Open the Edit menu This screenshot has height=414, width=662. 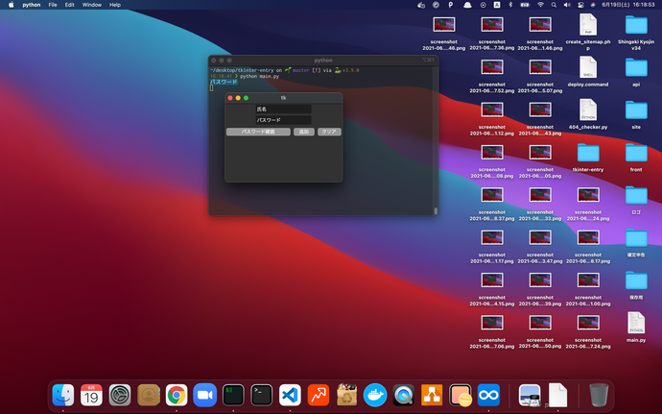70,5
